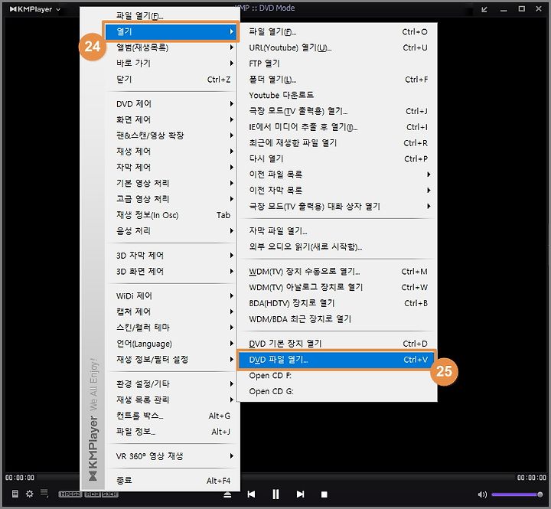
Task: Open 재생 목록 관리 submenu
Action: (x=171, y=400)
